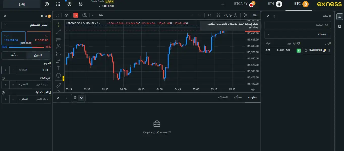The width and height of the screenshot is (344, 151).
Task: Open the 1دقيقة timeframe selector
Action: coord(255,15)
